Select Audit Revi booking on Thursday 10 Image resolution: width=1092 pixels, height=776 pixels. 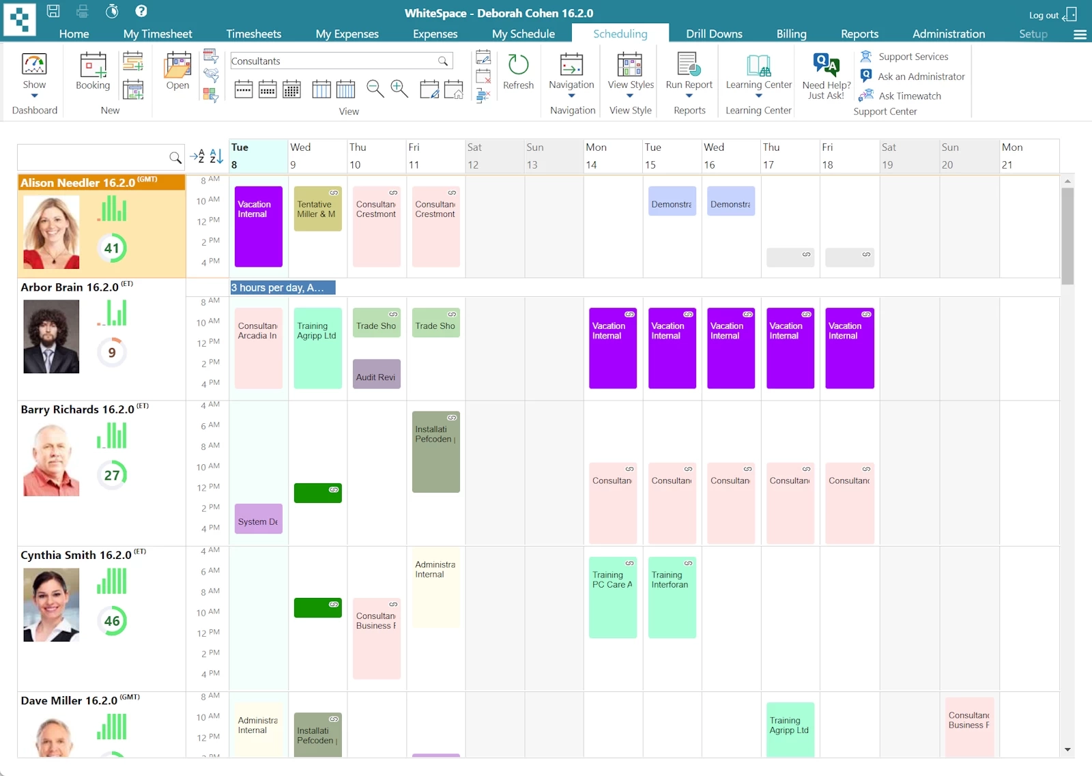(377, 374)
